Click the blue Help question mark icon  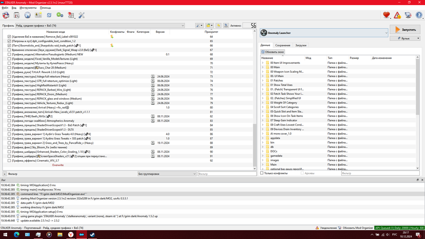419,15
